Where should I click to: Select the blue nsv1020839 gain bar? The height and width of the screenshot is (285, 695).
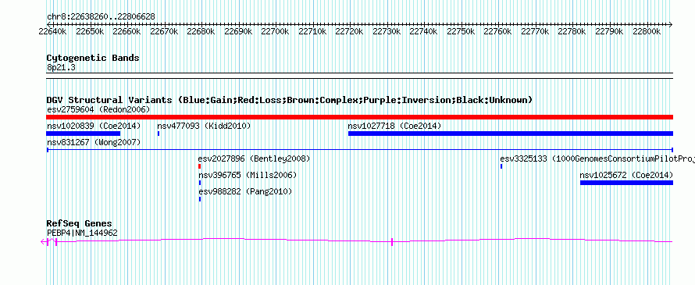coord(84,134)
